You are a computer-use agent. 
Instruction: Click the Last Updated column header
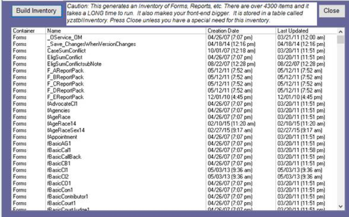[292, 30]
